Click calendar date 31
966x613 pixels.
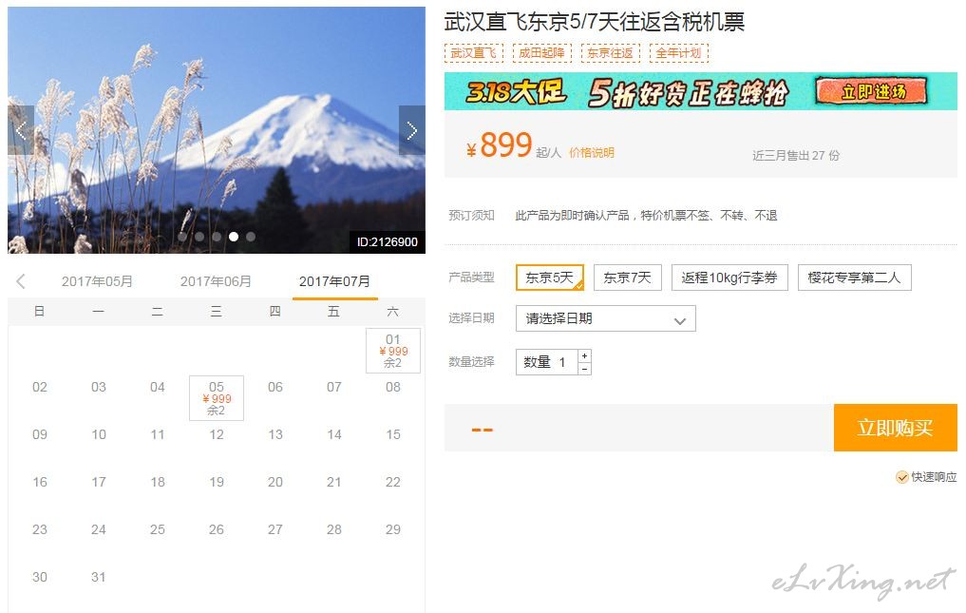(x=99, y=577)
